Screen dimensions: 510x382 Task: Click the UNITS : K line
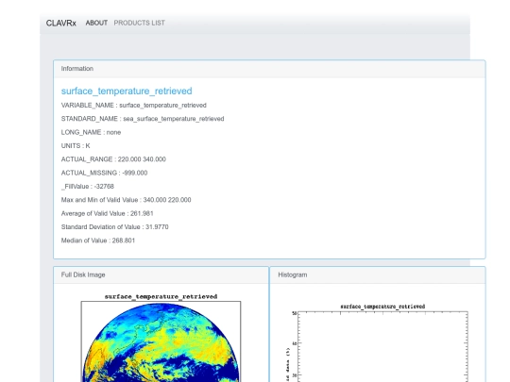tap(76, 146)
